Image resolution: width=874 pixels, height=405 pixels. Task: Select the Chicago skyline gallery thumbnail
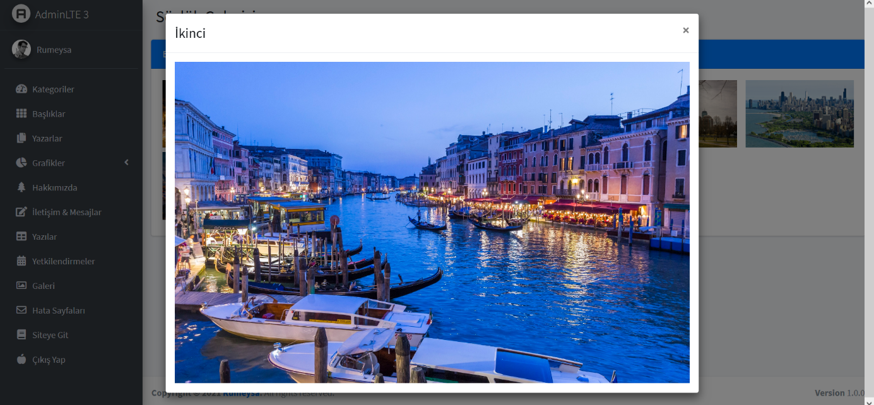[800, 114]
